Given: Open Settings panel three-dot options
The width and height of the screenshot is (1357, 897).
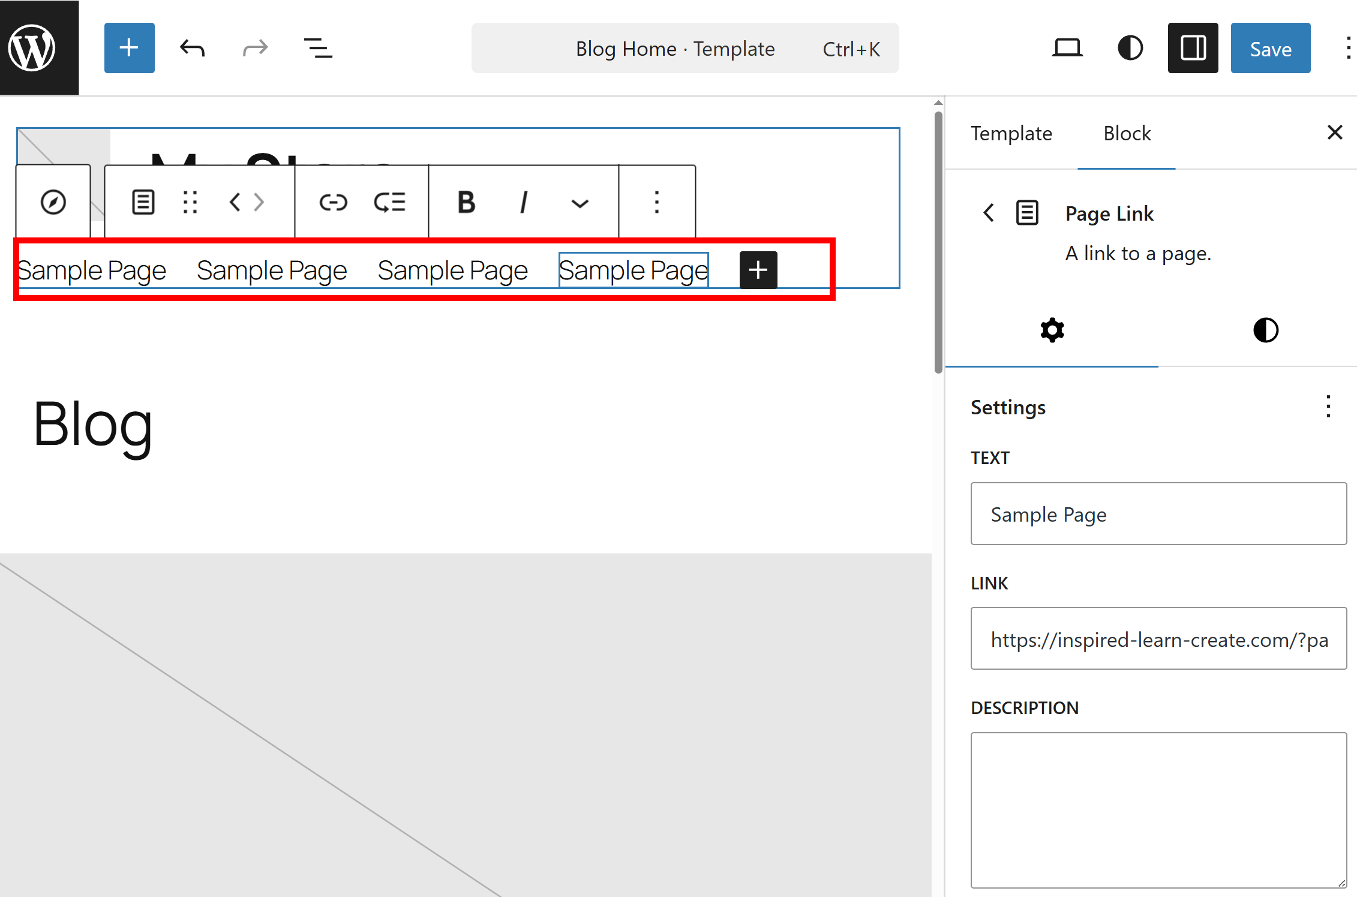Looking at the screenshot, I should [1328, 407].
